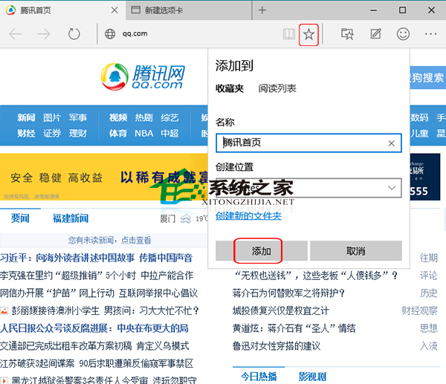This screenshot has height=384, width=446.
Task: Open the web note pencil icon
Action: point(375,34)
